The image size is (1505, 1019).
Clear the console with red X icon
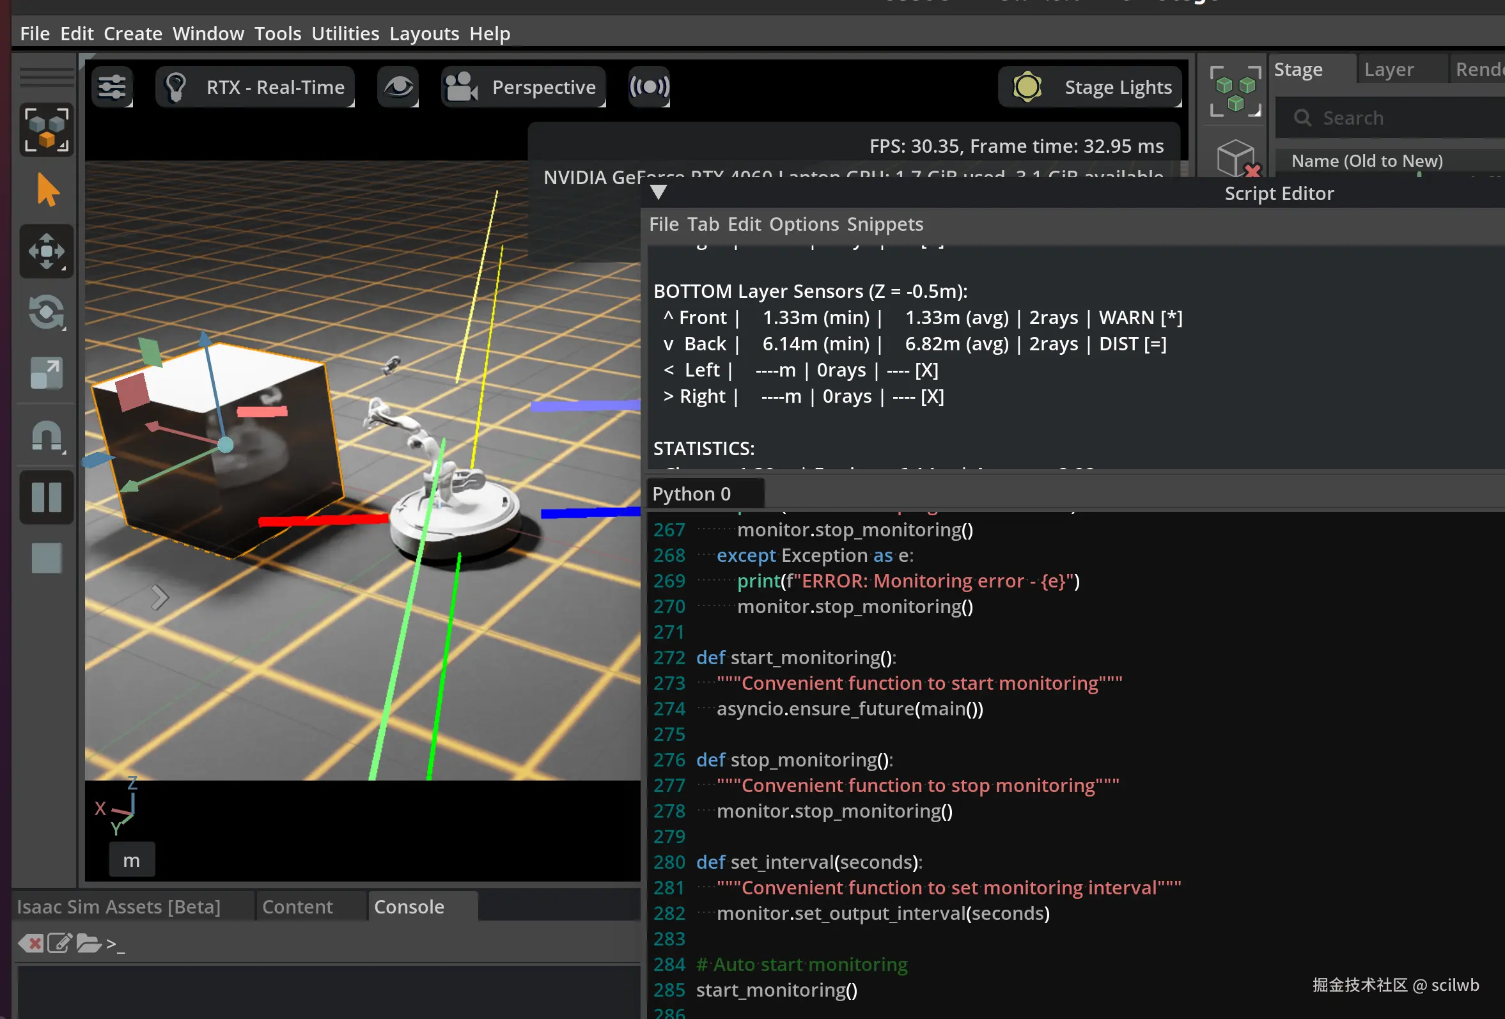pos(31,944)
